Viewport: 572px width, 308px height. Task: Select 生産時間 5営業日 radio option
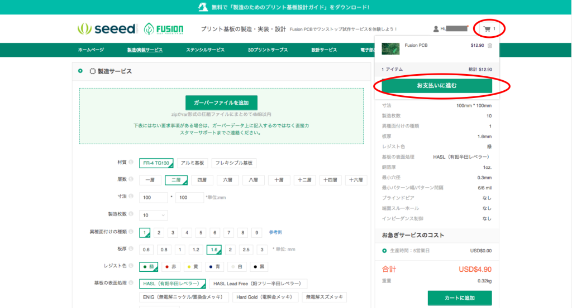(x=384, y=251)
